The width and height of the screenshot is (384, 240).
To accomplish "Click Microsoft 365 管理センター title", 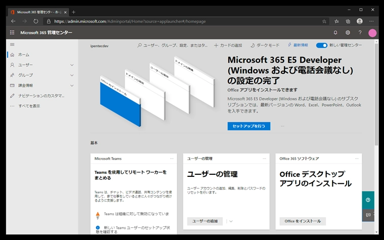I will (46, 32).
